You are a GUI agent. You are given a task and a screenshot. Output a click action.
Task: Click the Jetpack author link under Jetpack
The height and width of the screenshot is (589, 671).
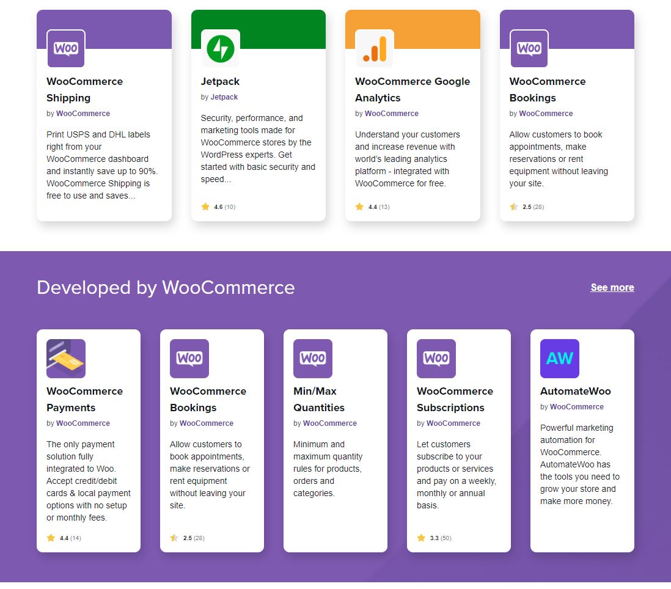pyautogui.click(x=224, y=97)
